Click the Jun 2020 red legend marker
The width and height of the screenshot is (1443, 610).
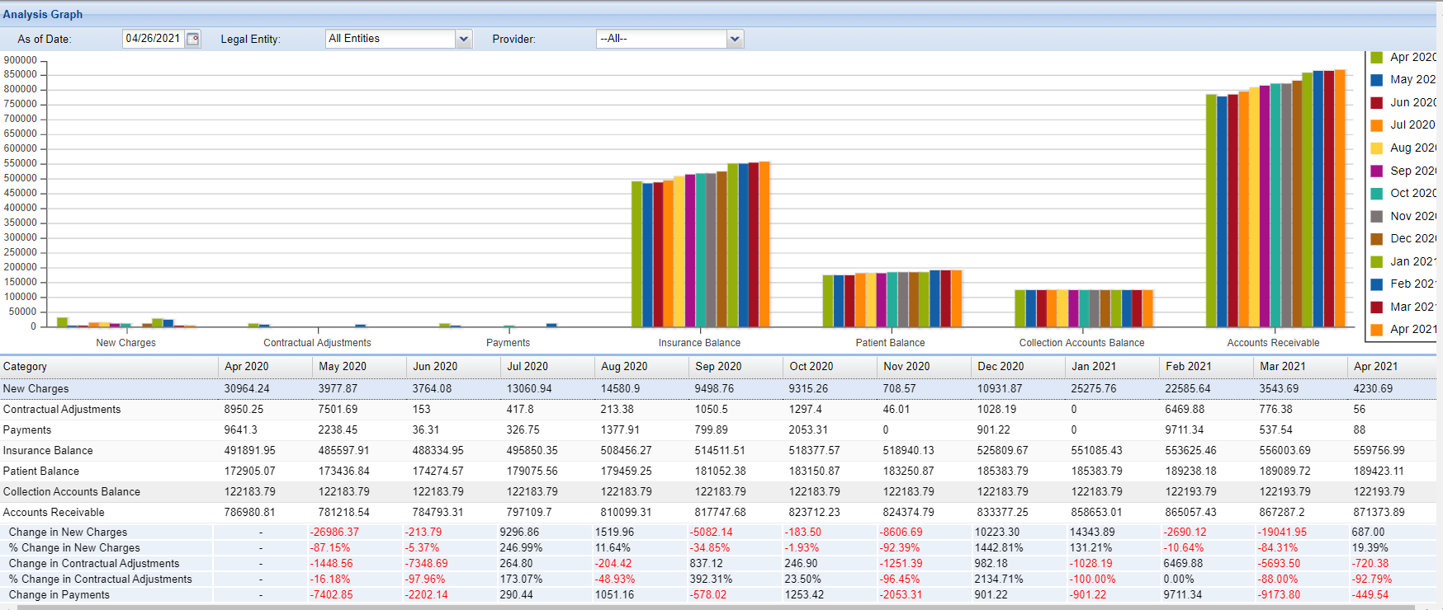point(1376,103)
